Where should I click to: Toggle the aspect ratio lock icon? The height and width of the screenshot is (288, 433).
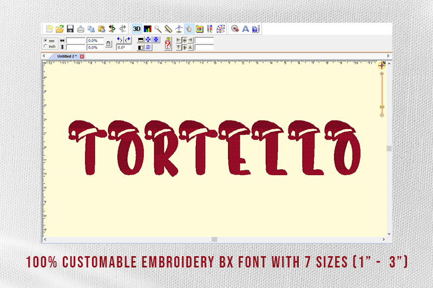pyautogui.click(x=109, y=44)
